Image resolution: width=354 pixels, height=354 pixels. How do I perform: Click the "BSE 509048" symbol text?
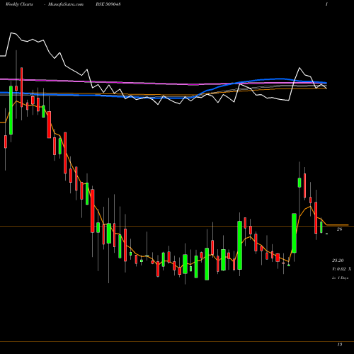(x=108, y=4)
